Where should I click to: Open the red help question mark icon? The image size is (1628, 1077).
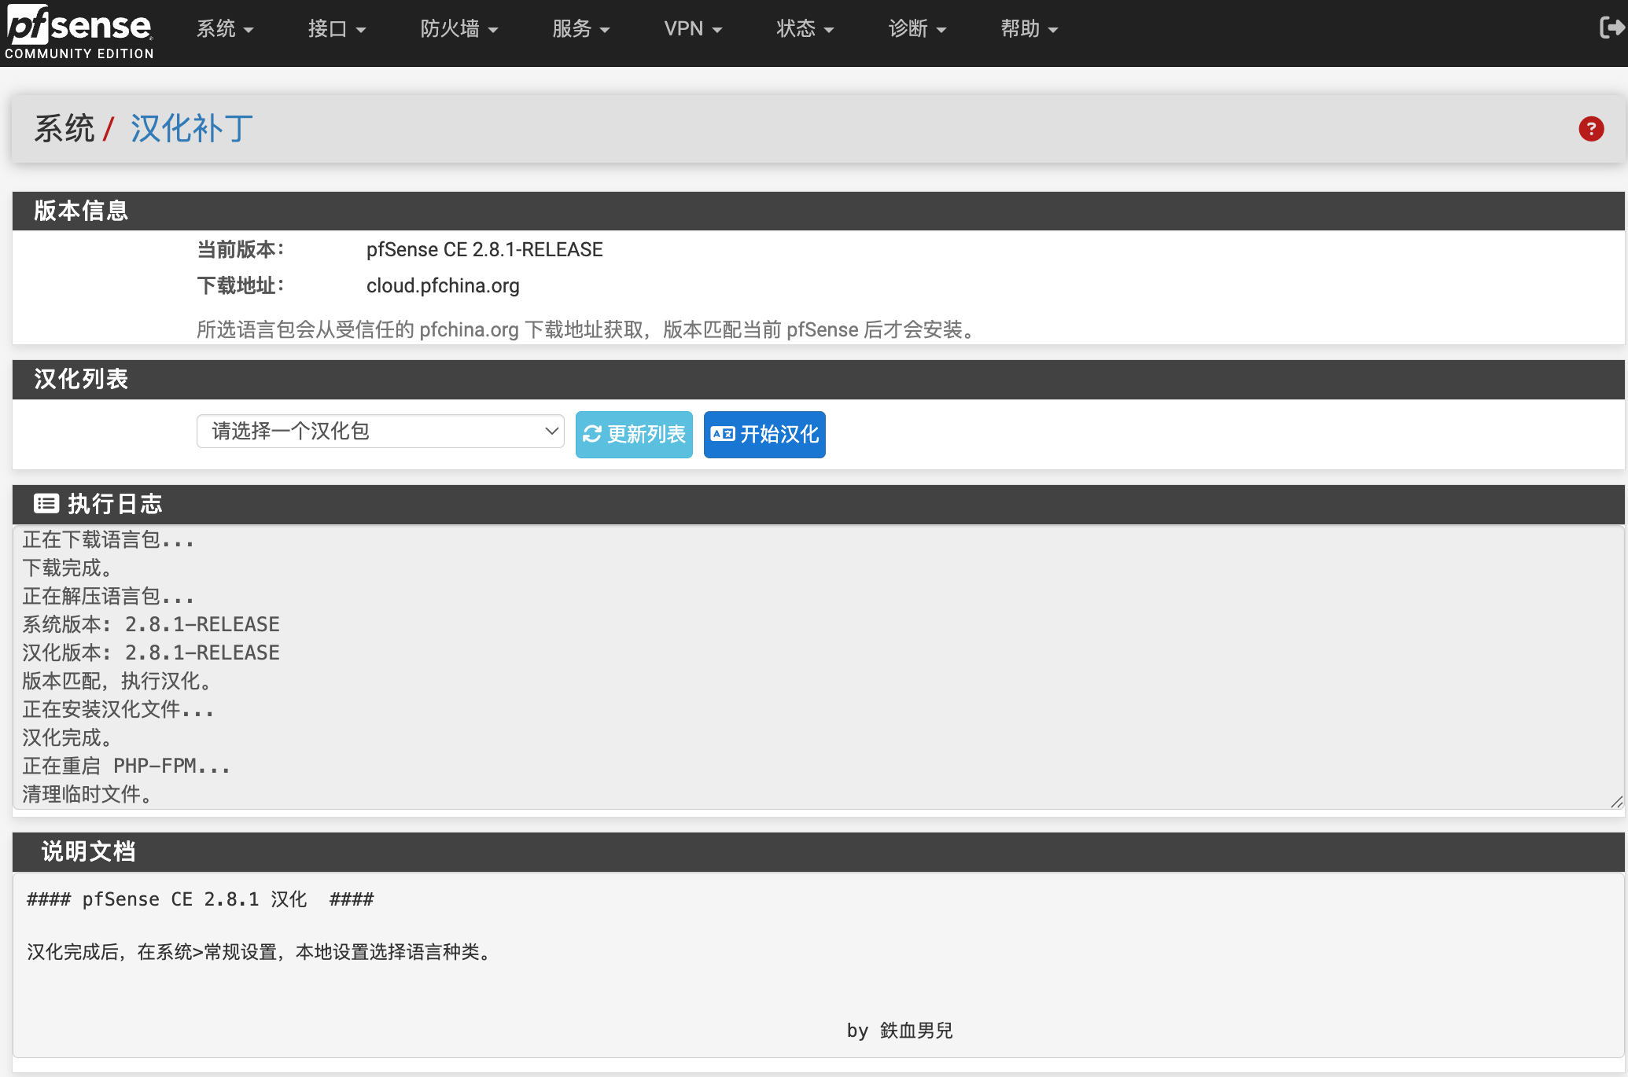pyautogui.click(x=1591, y=129)
